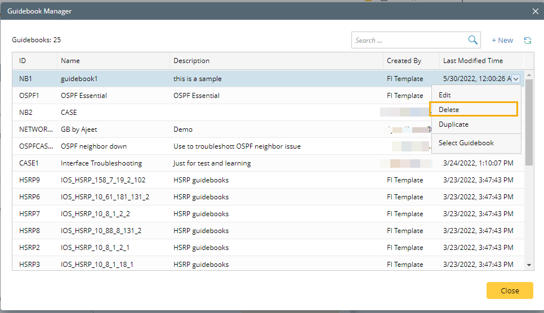The height and width of the screenshot is (313, 544).
Task: Create a new guidebook with + New
Action: tap(502, 41)
